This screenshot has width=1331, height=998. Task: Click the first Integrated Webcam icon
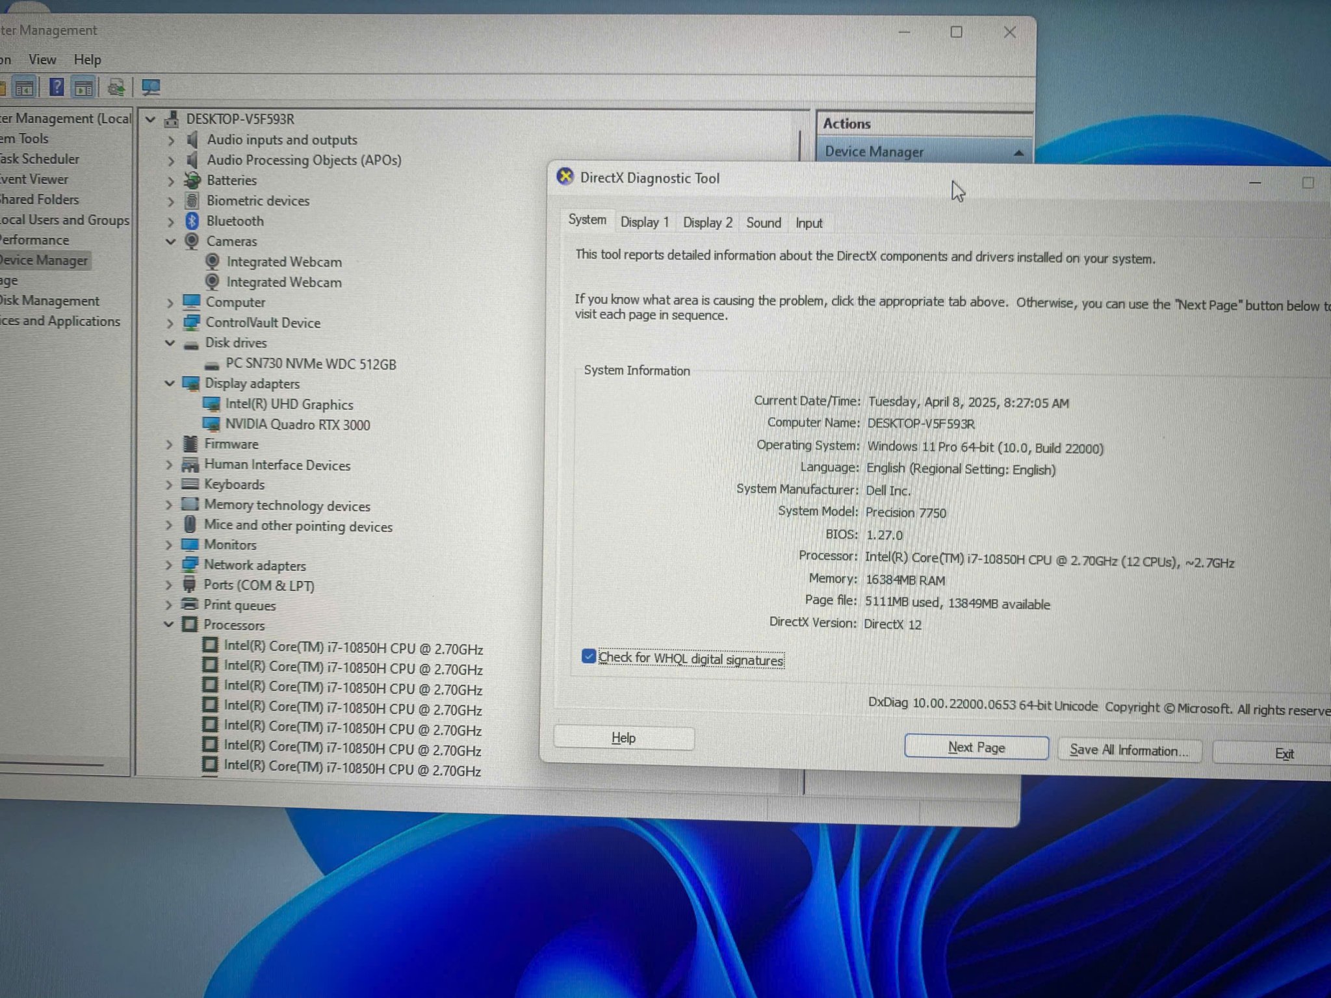coord(212,261)
